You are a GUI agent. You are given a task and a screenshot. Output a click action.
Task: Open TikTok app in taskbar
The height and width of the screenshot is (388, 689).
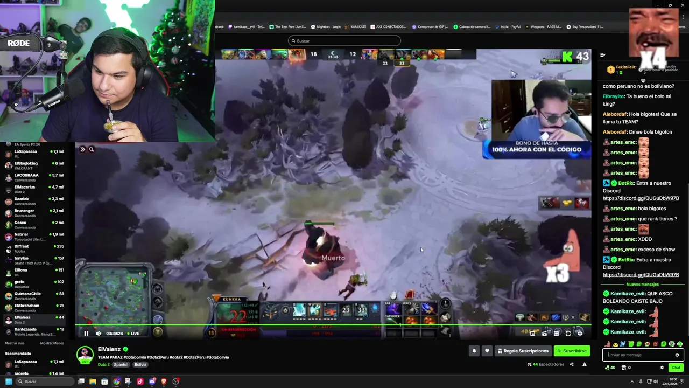pos(140,382)
